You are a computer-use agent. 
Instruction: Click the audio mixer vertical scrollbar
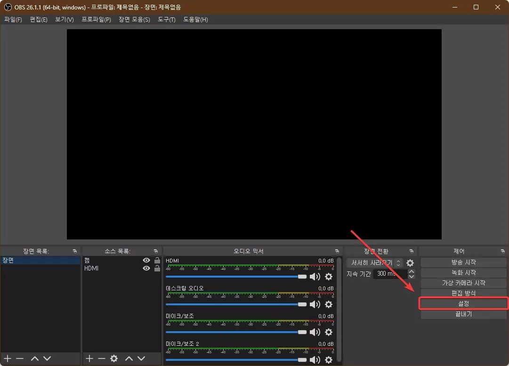[x=339, y=309]
